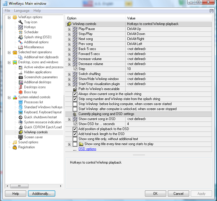Click the Additional text clipboards icon
This screenshot has width=217, height=201.
tap(21, 57)
